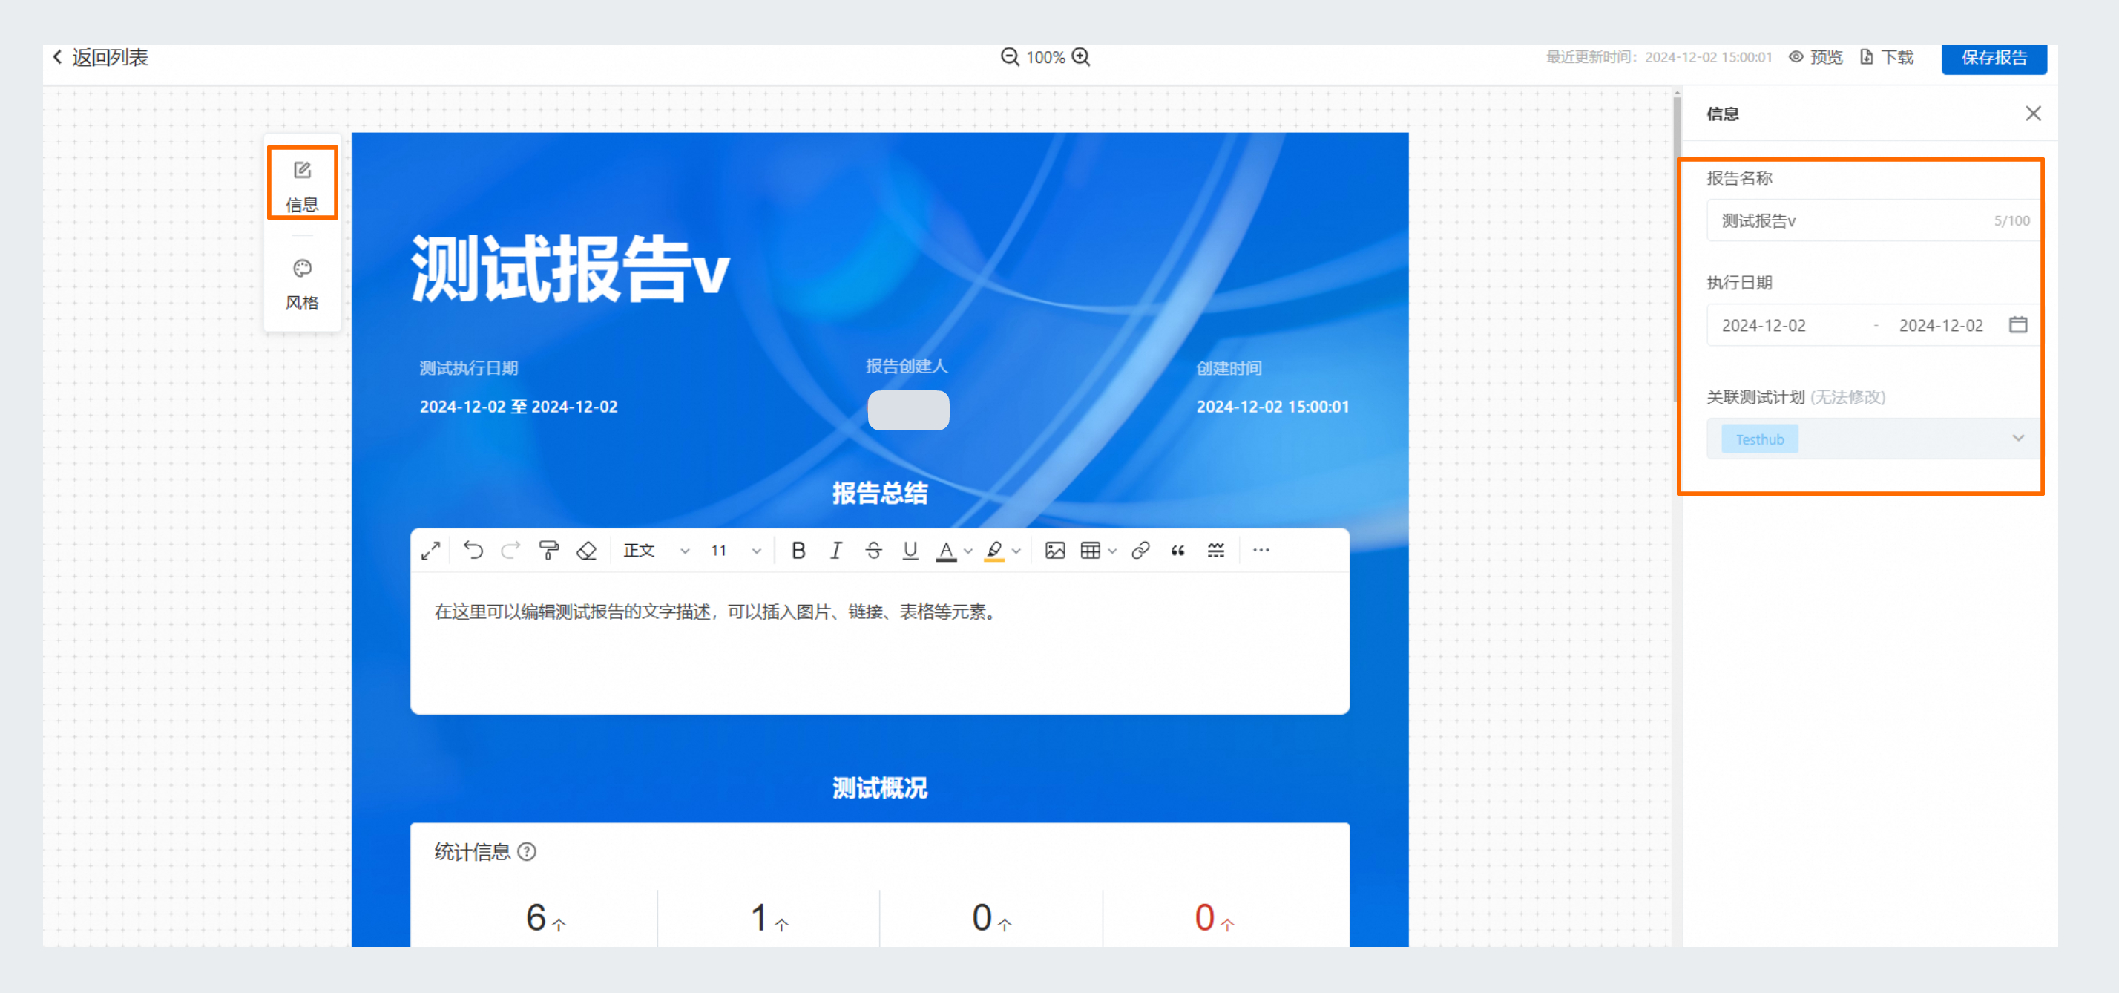The height and width of the screenshot is (993, 2119).
Task: Click the undo icon
Action: click(473, 551)
